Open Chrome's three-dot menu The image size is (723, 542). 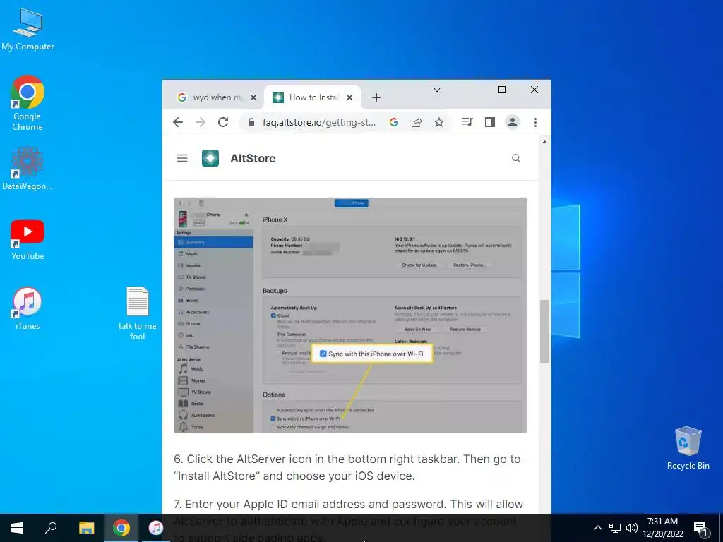535,122
